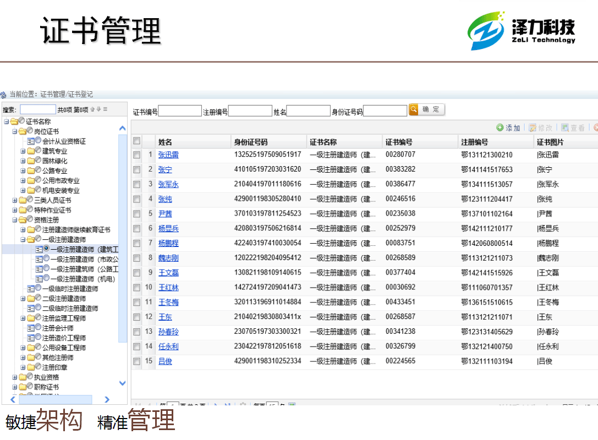Click the 姓名 search input field
This screenshot has width=598, height=440.
308,111
